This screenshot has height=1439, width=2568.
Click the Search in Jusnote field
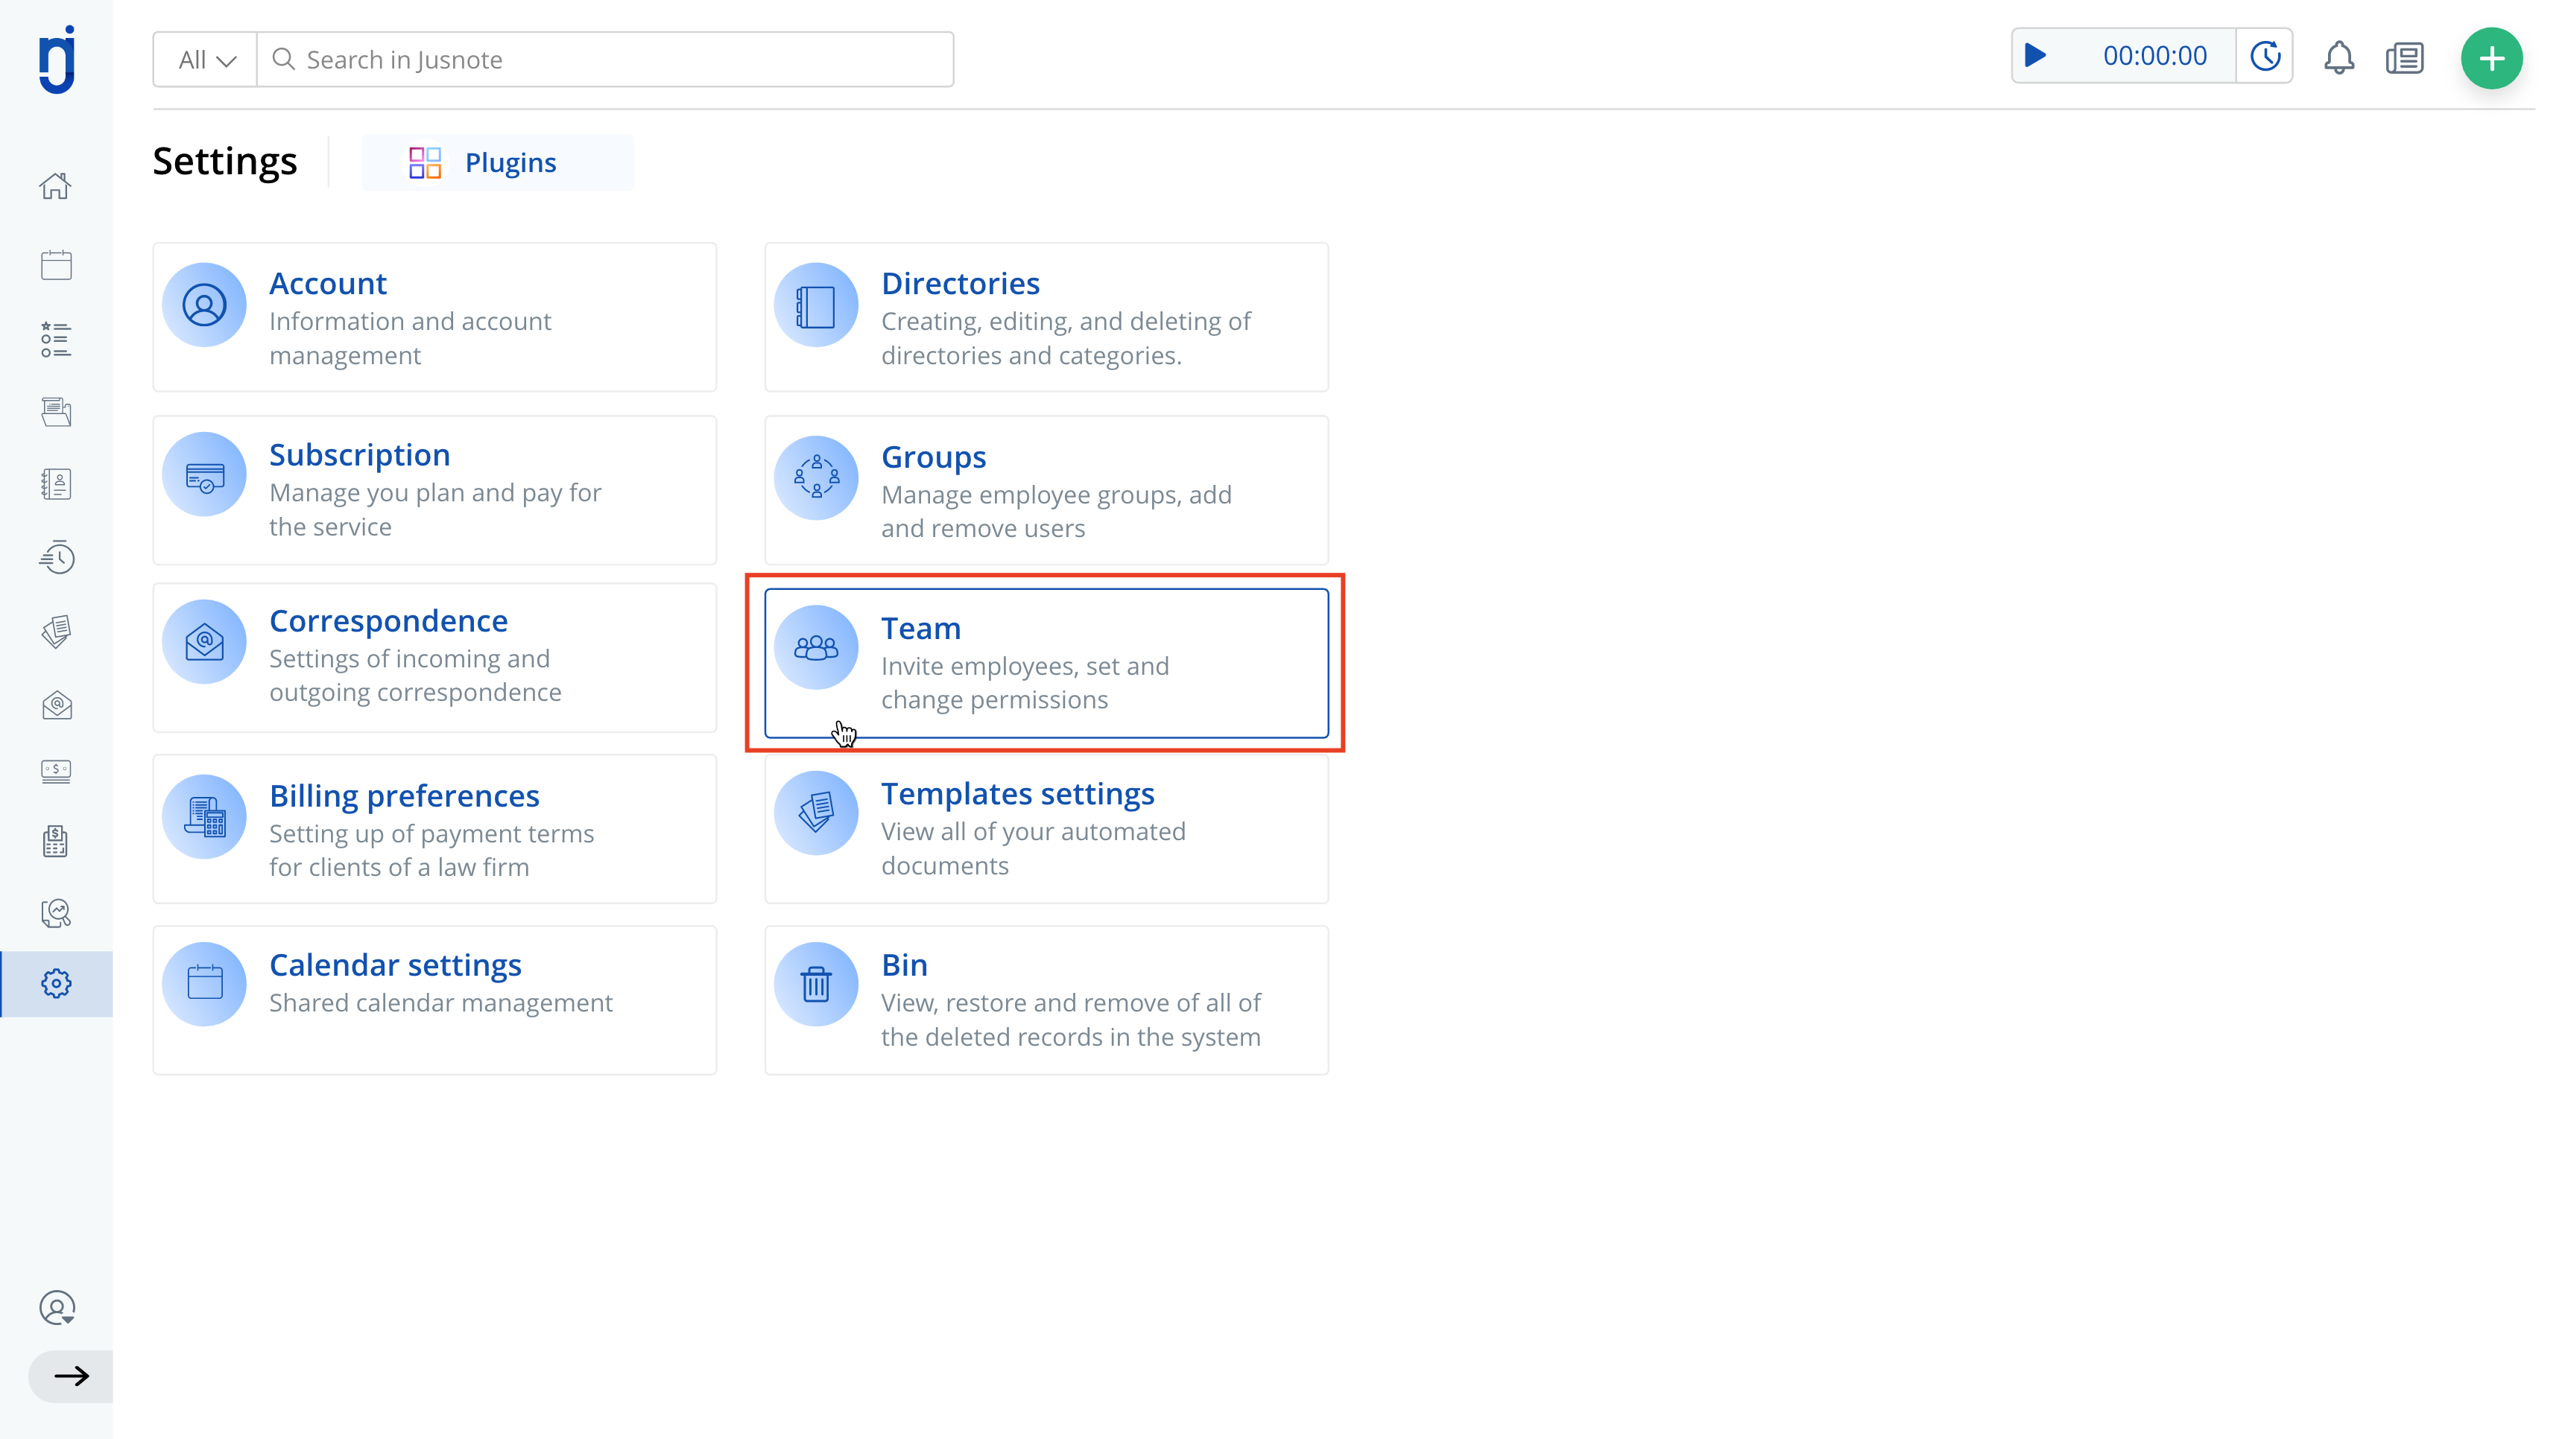tap(605, 60)
